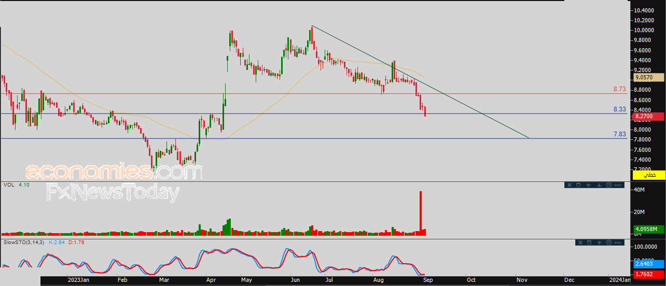This screenshot has height=286, width=666.
Task: Click the yellow Arabic scale mode button
Action: click(x=649, y=176)
